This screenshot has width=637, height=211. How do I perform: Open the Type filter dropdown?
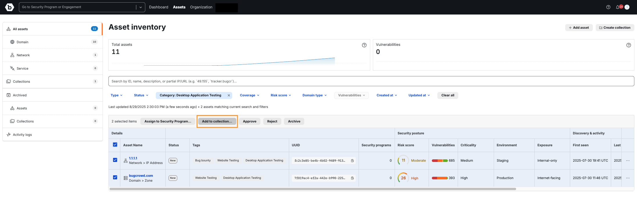(x=117, y=95)
